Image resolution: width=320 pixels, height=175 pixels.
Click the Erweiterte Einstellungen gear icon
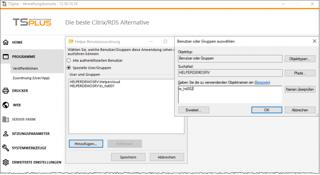[x=6, y=162]
